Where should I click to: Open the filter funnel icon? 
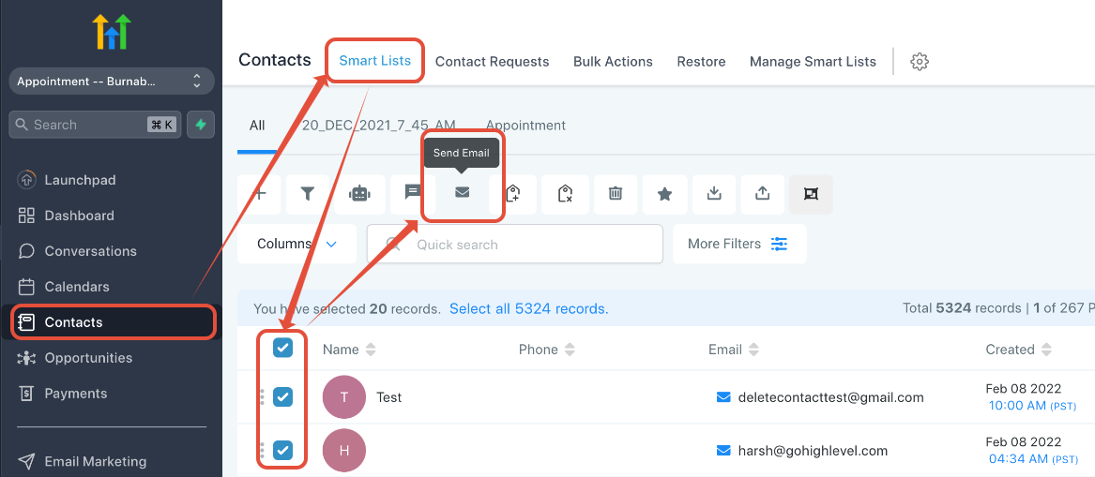click(x=307, y=194)
